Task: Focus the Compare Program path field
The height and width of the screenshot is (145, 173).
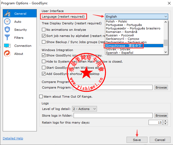Action: (113, 87)
